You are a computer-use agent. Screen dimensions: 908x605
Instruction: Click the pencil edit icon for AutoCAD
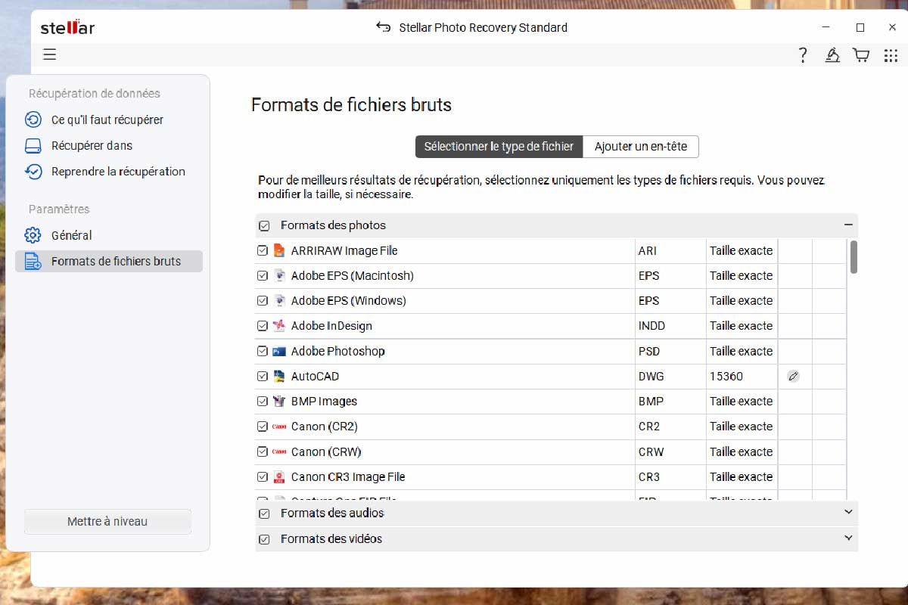(793, 377)
